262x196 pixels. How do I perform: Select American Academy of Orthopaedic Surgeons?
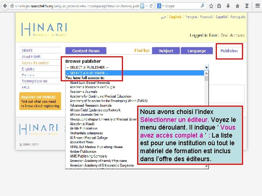[102, 166]
